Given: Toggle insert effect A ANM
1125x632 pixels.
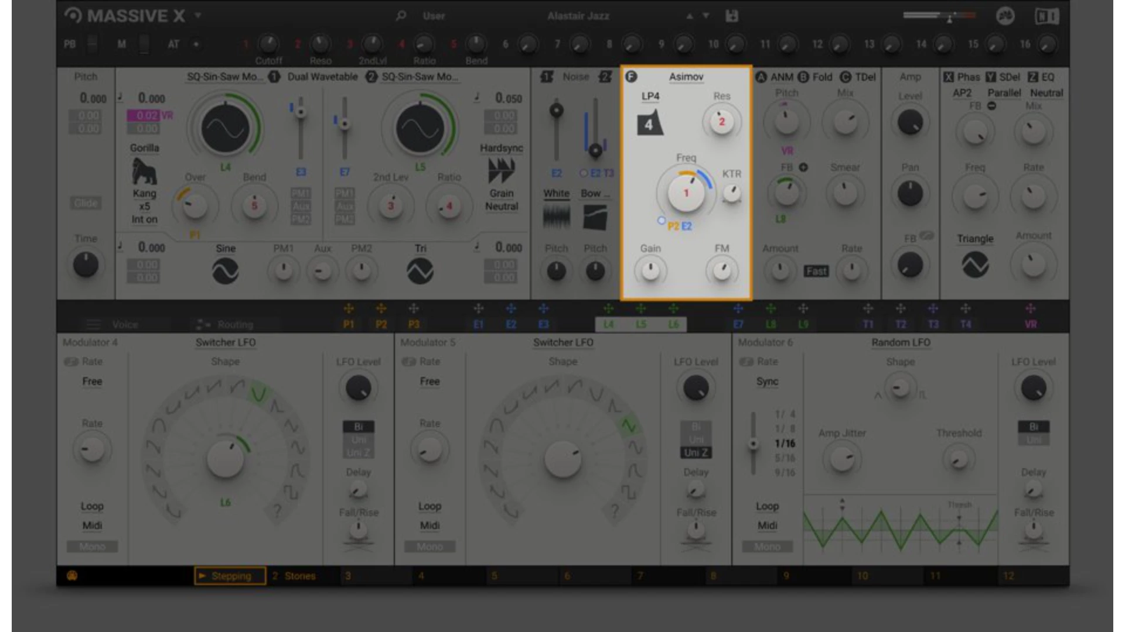Looking at the screenshot, I should pos(761,77).
